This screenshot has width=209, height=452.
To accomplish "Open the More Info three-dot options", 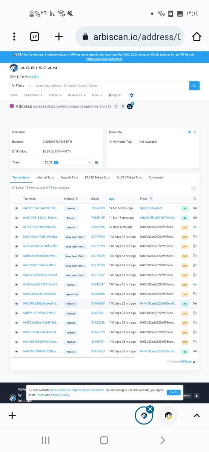I will pyautogui.click(x=195, y=132).
